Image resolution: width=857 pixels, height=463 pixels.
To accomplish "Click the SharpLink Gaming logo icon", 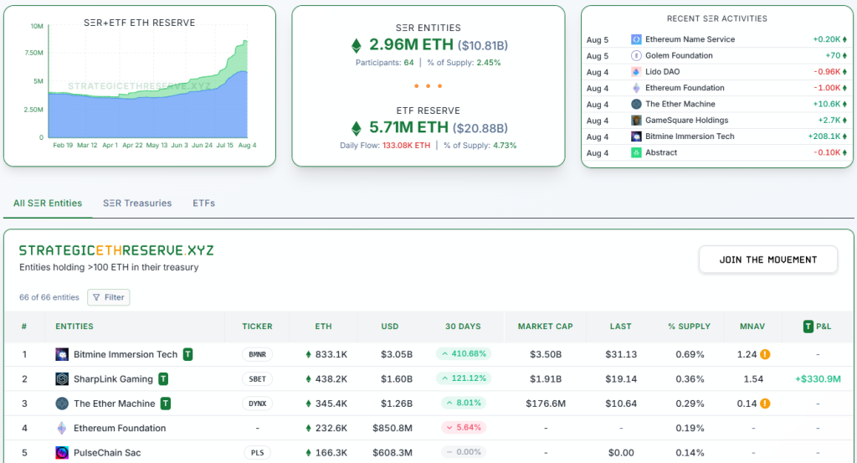I will (61, 379).
